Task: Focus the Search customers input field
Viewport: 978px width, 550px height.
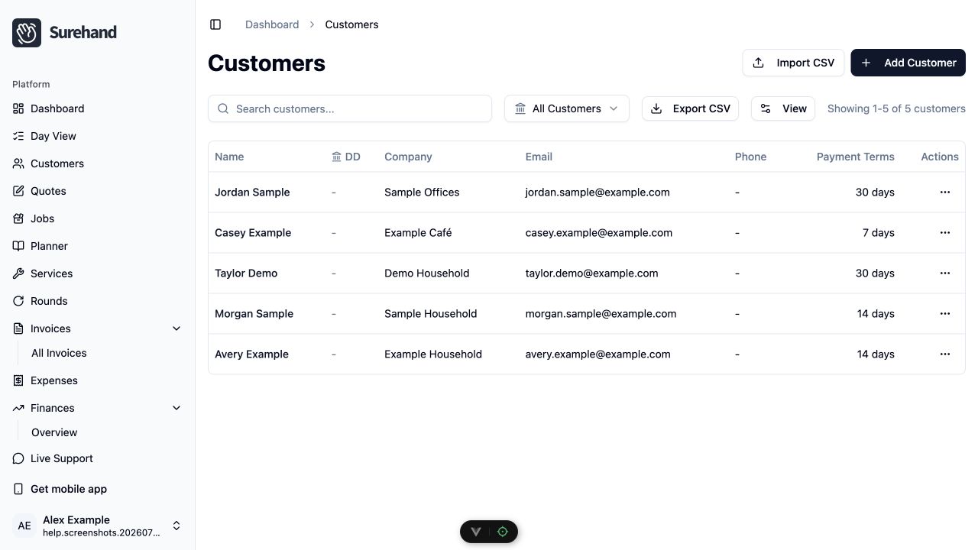Action: [x=350, y=108]
